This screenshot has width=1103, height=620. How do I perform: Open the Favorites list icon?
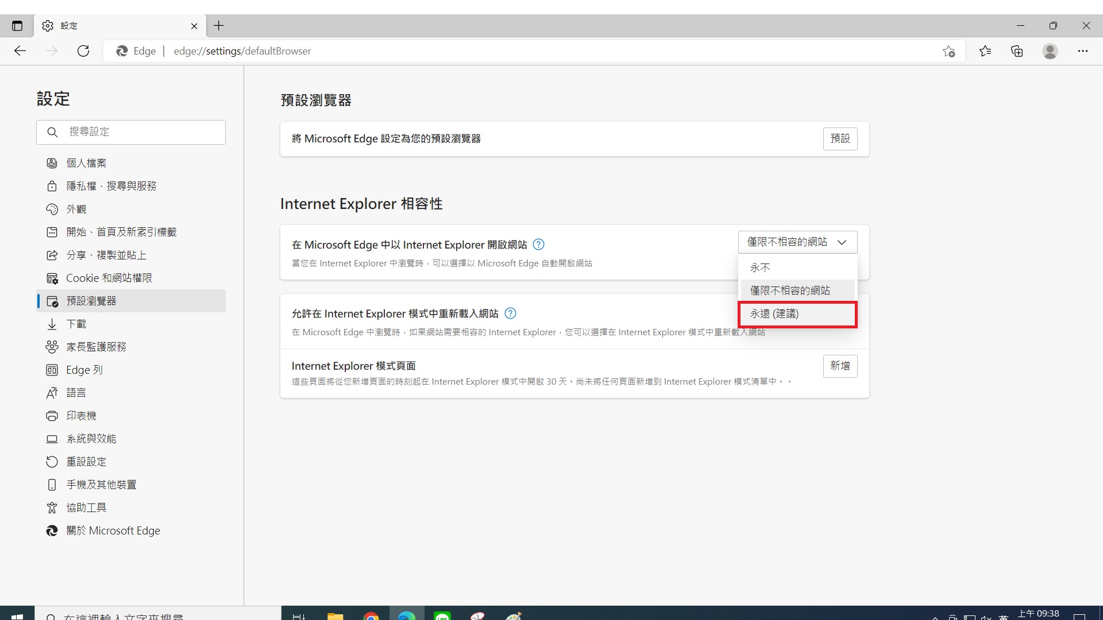click(985, 51)
